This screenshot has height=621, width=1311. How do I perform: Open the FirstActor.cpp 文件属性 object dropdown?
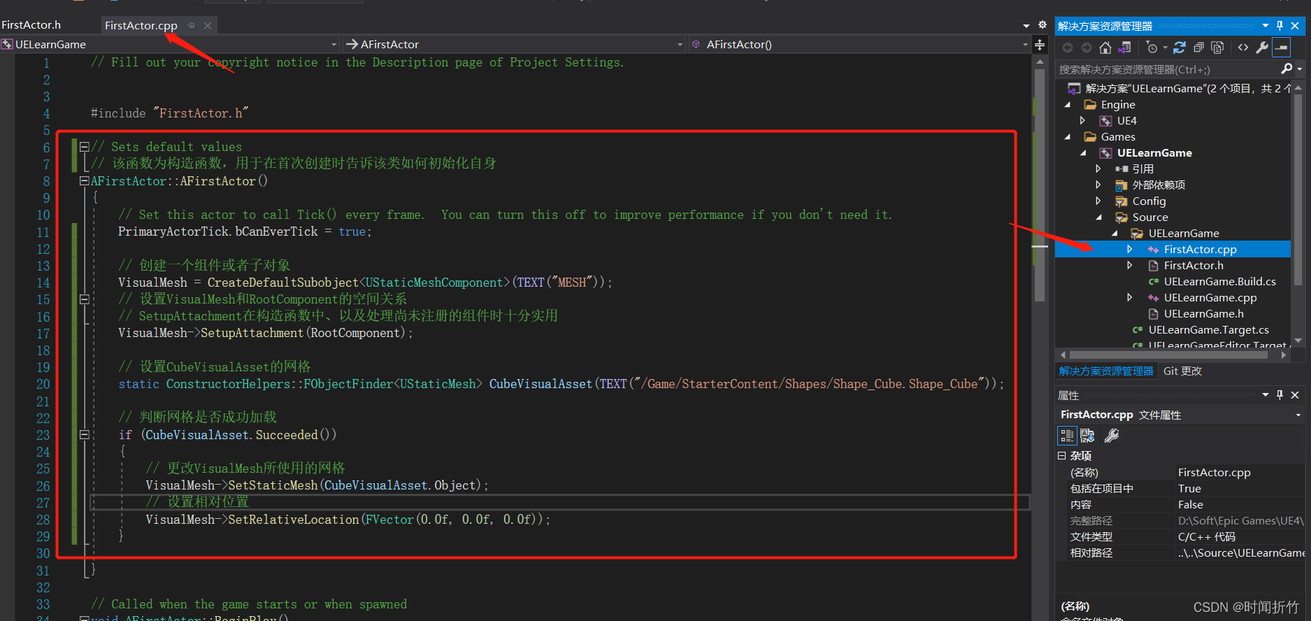click(x=1298, y=415)
